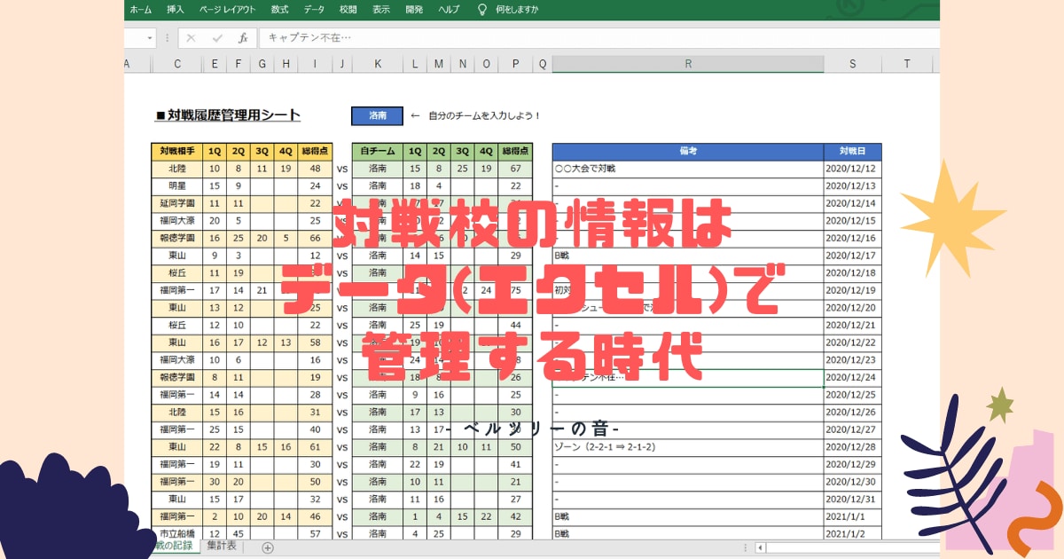
Task: Open the 開発 ribbon tab
Action: 414,10
